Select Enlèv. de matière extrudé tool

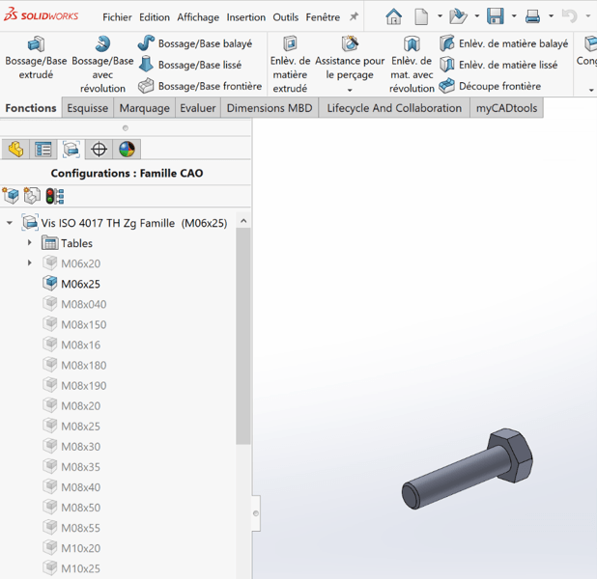click(x=290, y=65)
